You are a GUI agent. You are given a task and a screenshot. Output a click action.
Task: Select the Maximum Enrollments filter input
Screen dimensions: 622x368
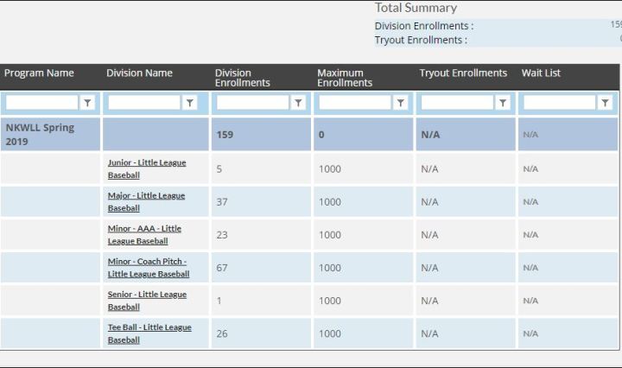tap(354, 103)
